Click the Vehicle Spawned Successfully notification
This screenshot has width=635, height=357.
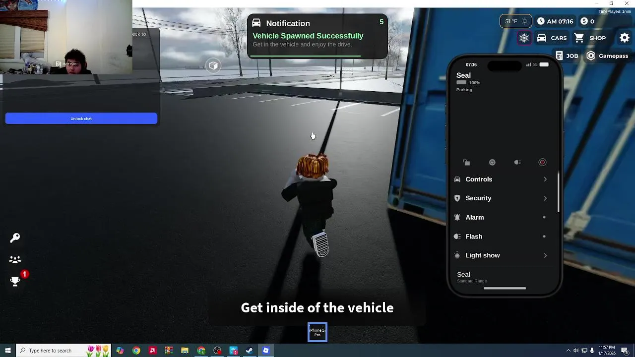[x=317, y=37]
